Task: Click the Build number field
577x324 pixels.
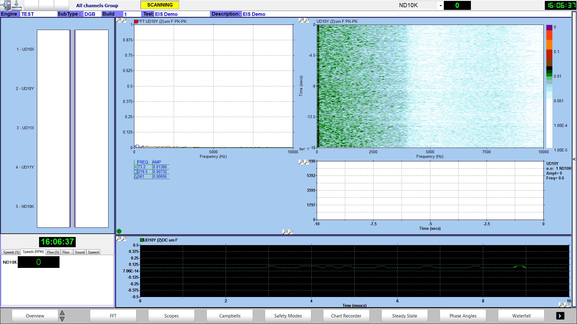Action: tap(132, 14)
